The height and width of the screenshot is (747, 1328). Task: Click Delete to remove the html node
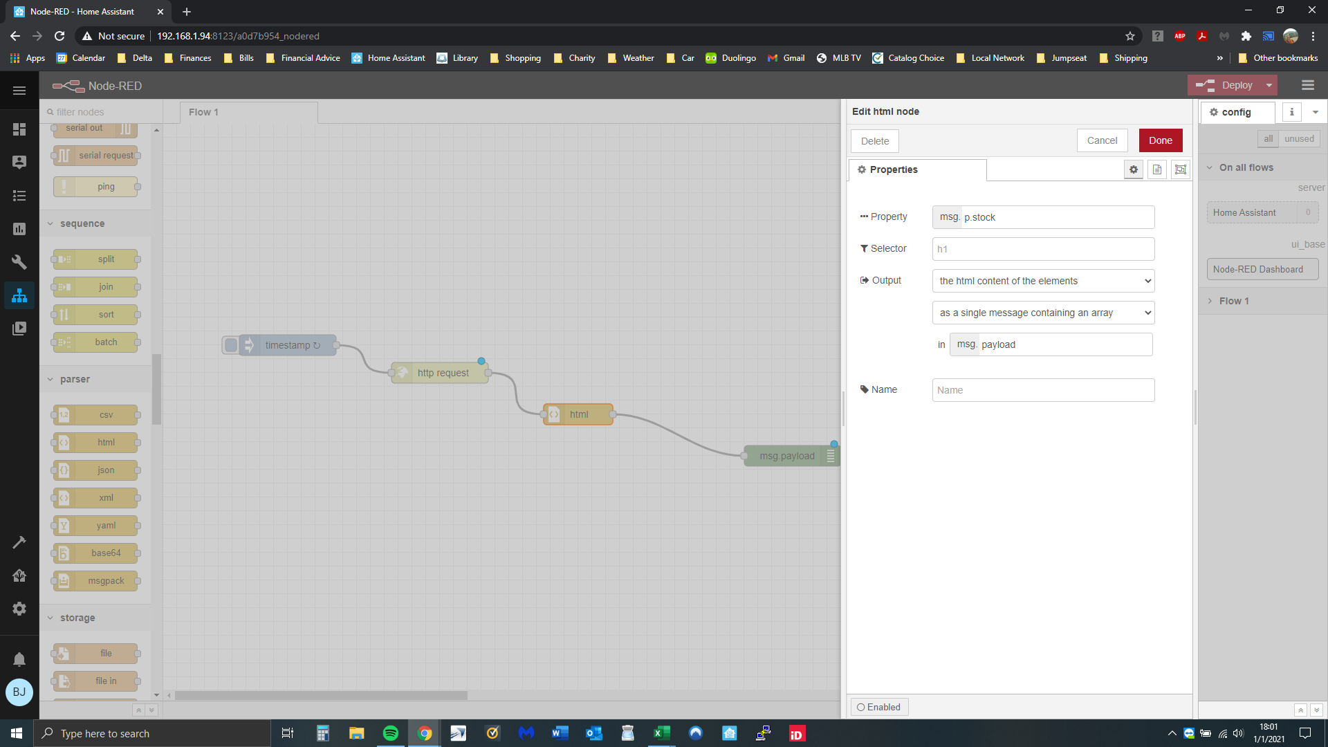(x=874, y=140)
